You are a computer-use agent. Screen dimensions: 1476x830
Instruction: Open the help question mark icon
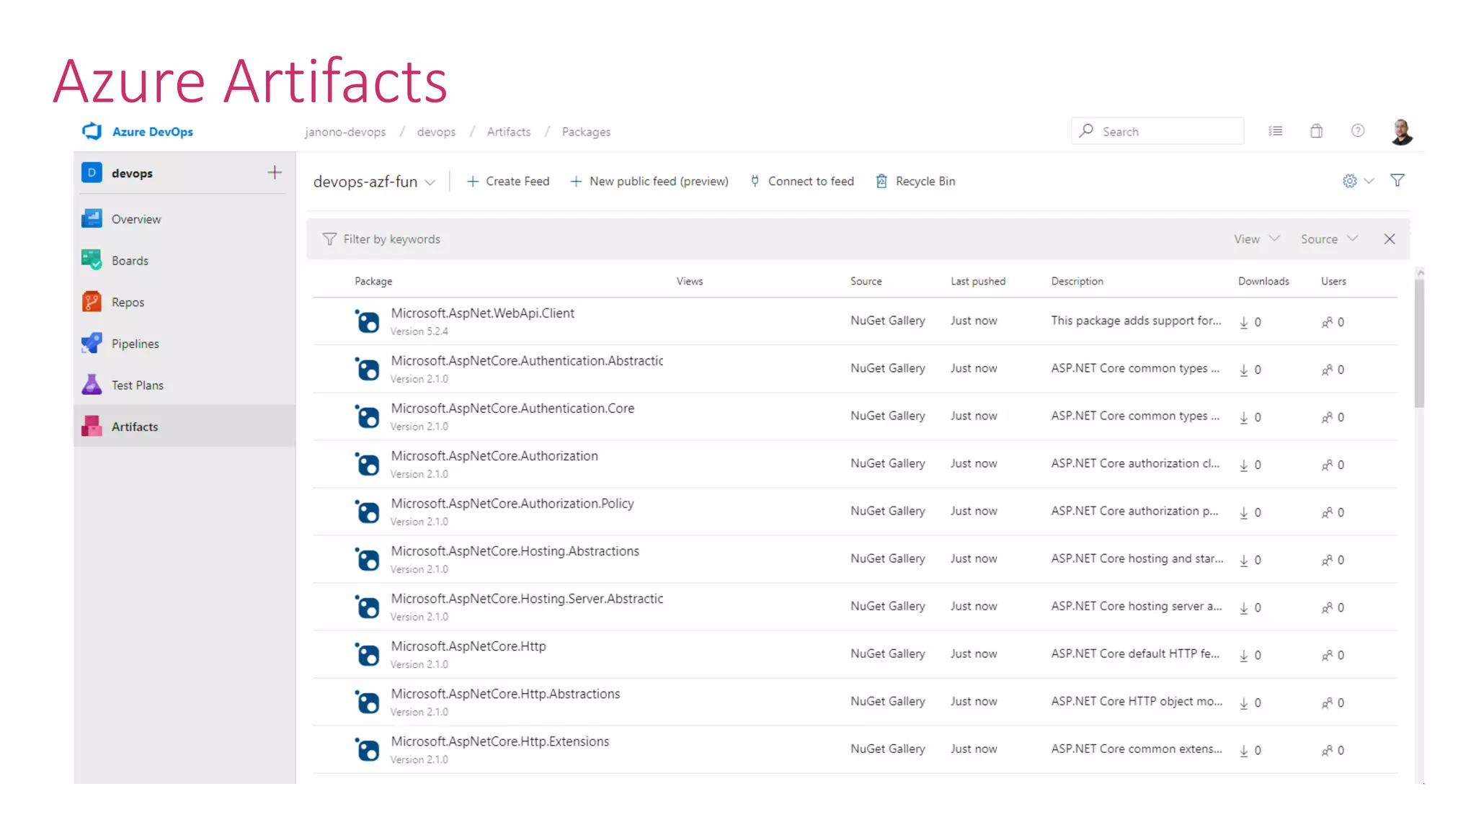[1357, 131]
